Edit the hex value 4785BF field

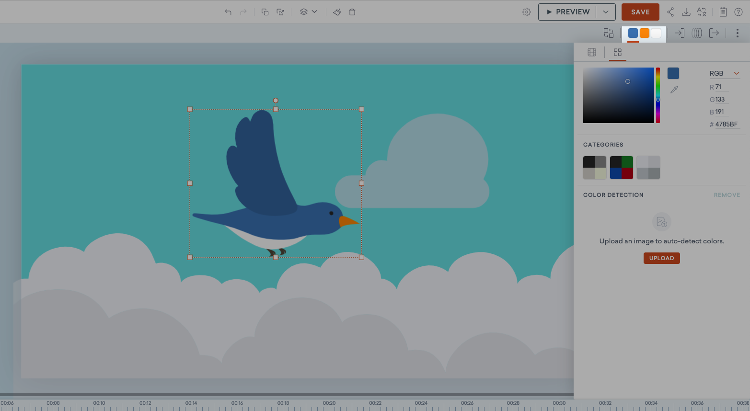tap(726, 124)
